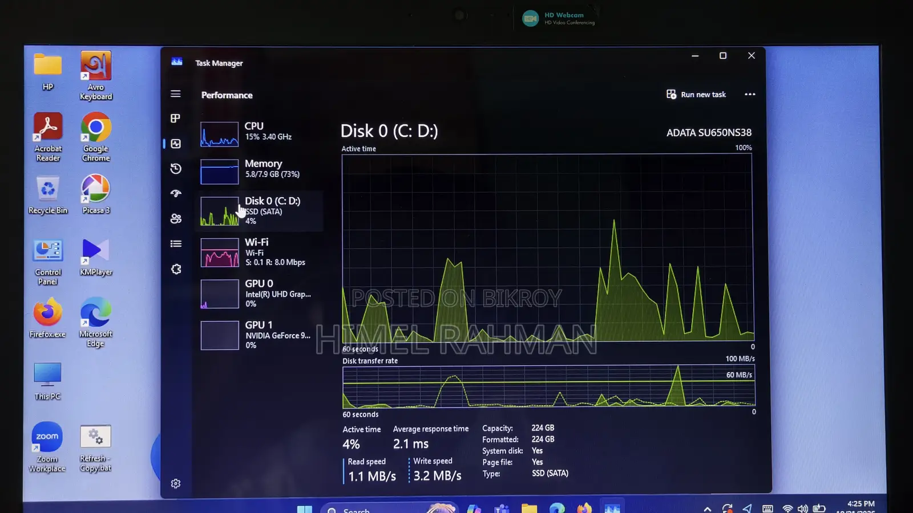
Task: Select the This PC desktop icon
Action: pyautogui.click(x=48, y=381)
